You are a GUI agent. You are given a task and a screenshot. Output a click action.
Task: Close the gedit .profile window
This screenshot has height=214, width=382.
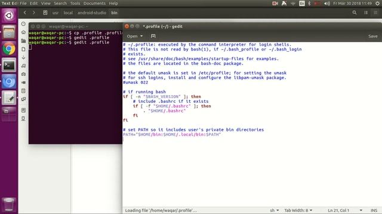pos(127,26)
